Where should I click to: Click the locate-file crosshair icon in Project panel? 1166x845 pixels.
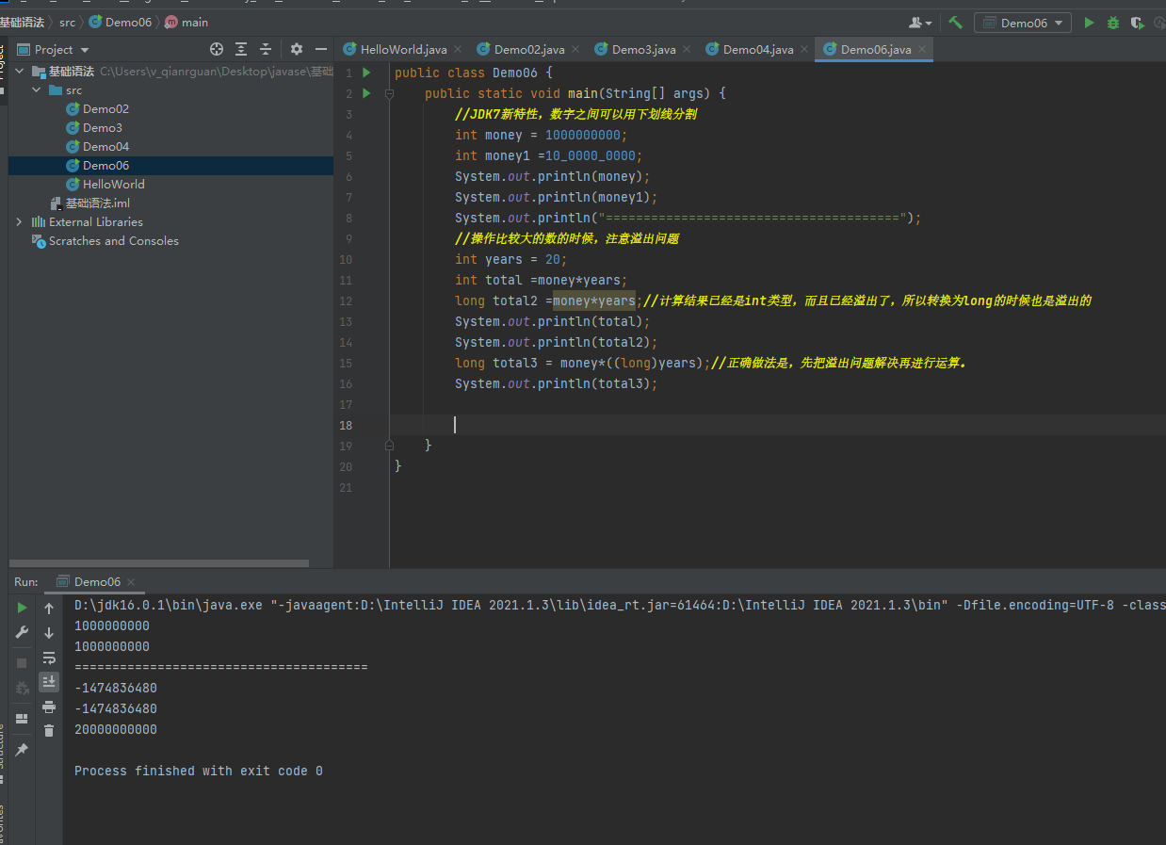click(217, 49)
